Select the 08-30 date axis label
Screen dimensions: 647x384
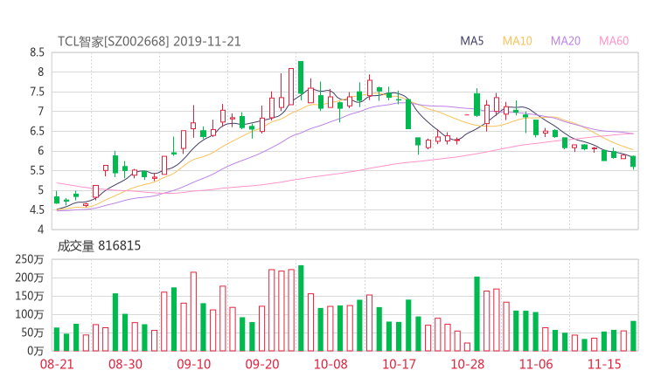tap(125, 364)
